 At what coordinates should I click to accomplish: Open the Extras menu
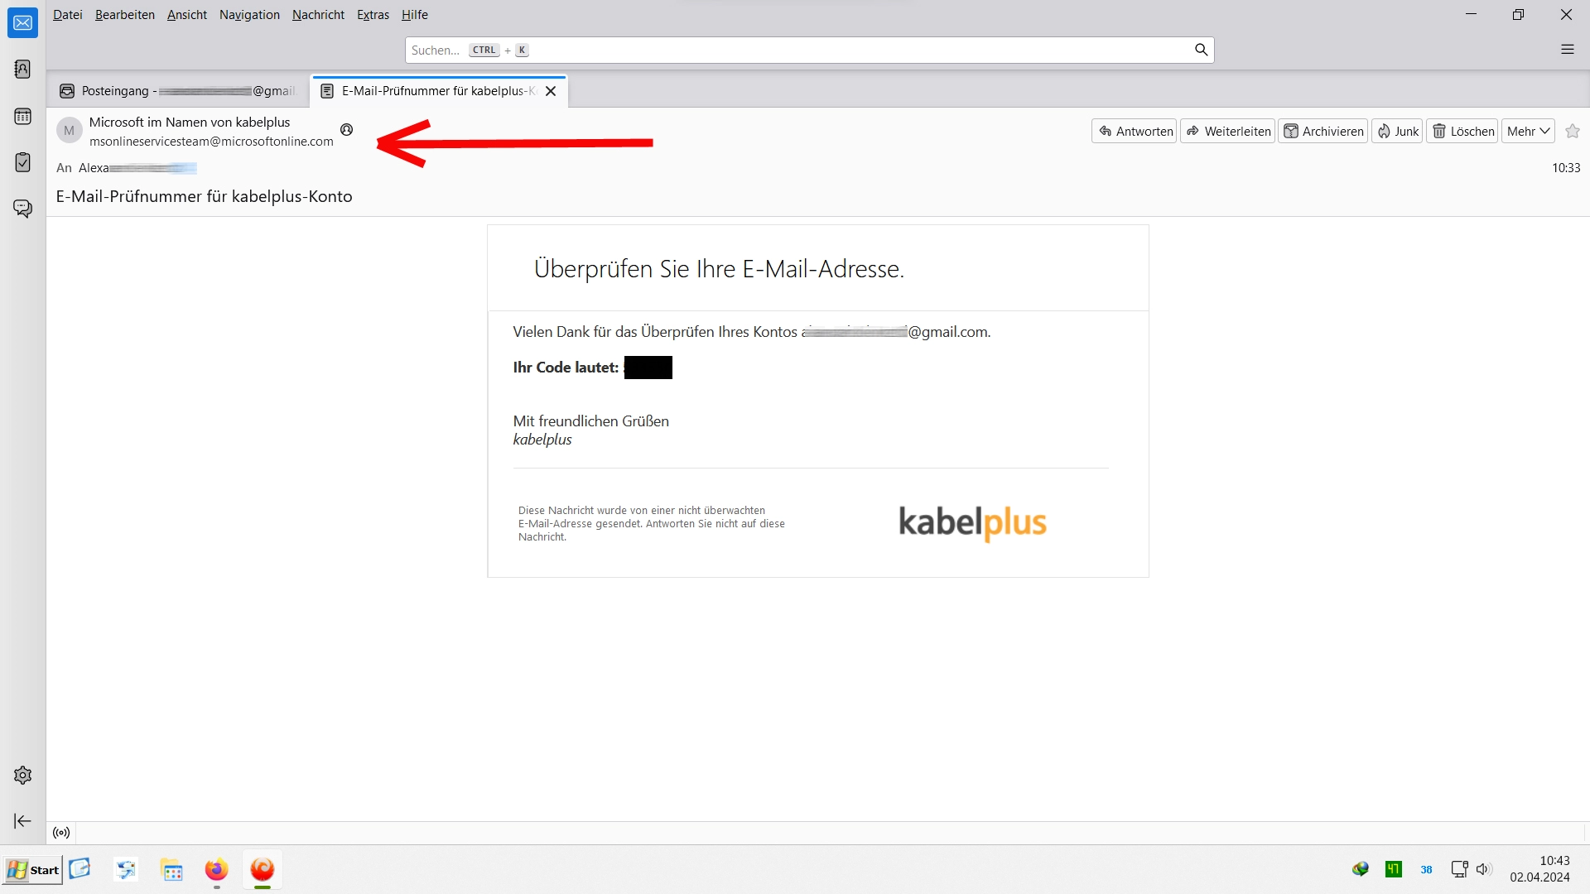coord(373,15)
